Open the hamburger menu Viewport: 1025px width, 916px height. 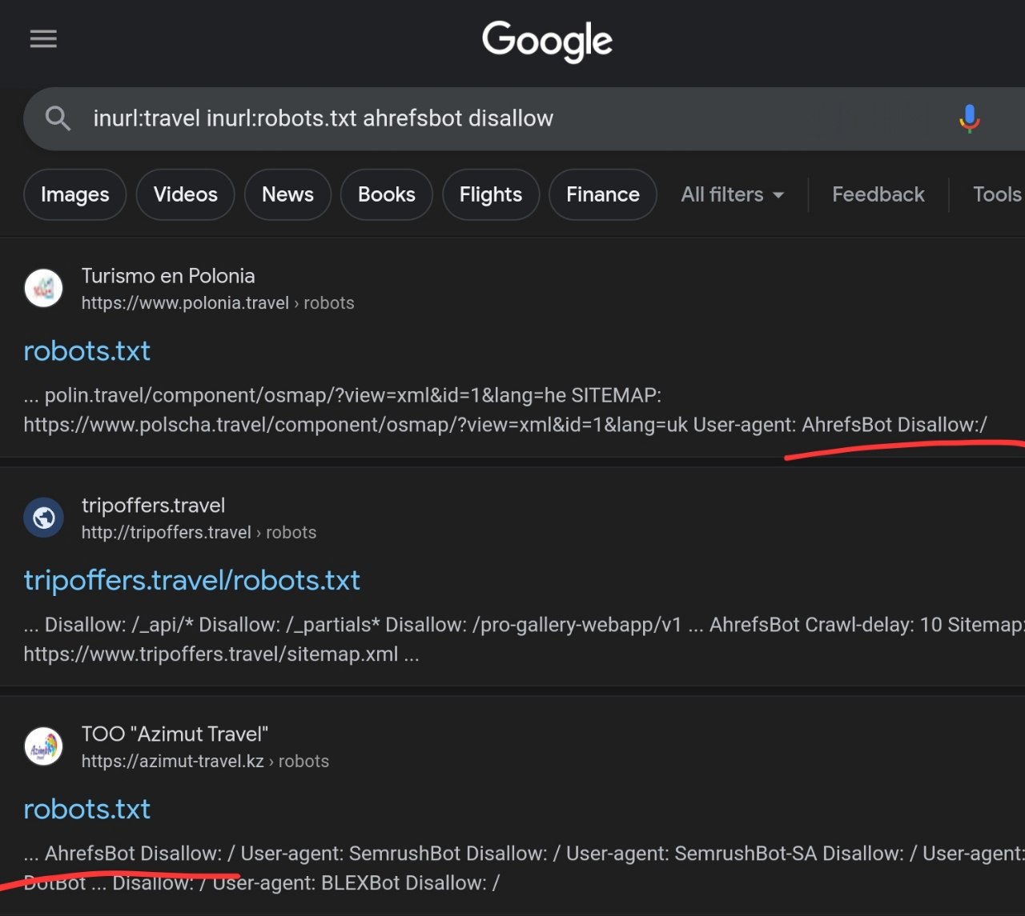43,38
